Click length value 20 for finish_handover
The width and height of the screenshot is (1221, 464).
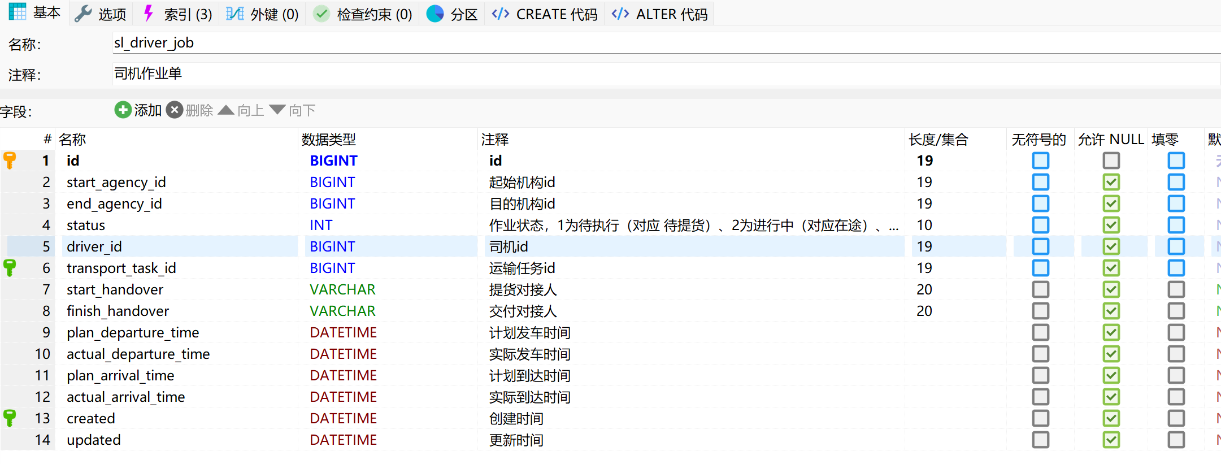pyautogui.click(x=924, y=311)
